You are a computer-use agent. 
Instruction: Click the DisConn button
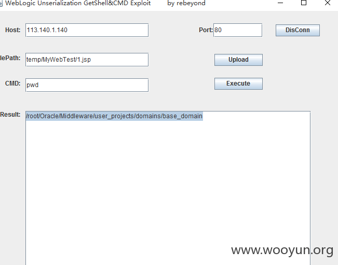click(x=298, y=30)
